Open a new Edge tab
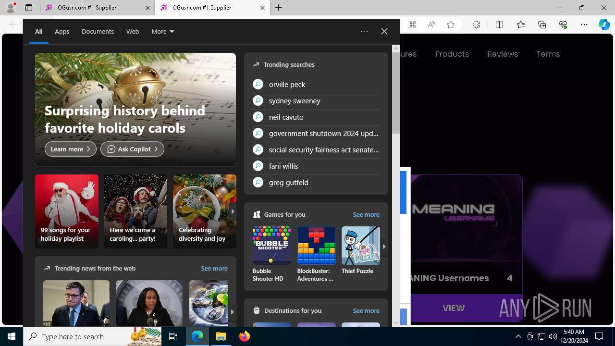This screenshot has width=615, height=346. (x=279, y=8)
